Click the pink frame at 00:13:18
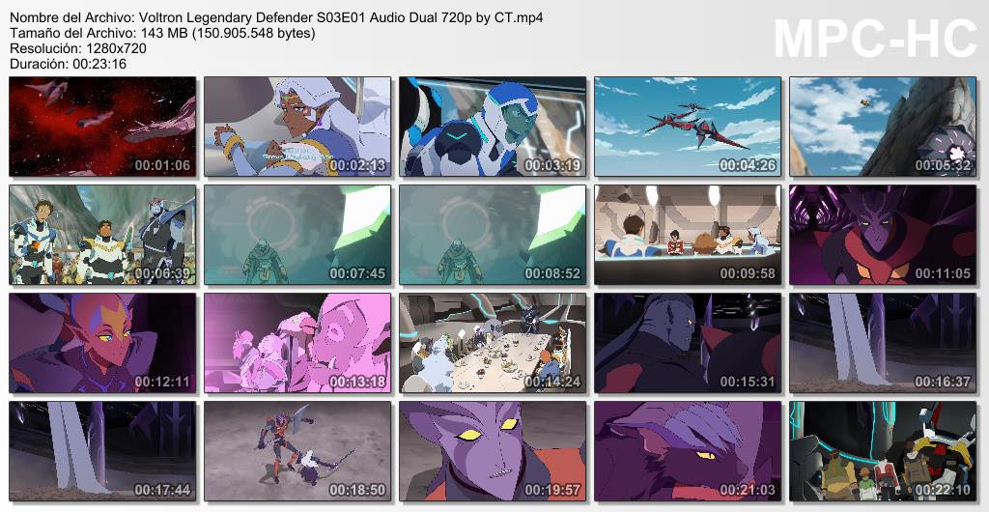Screen dimensions: 989x512 [x=297, y=342]
